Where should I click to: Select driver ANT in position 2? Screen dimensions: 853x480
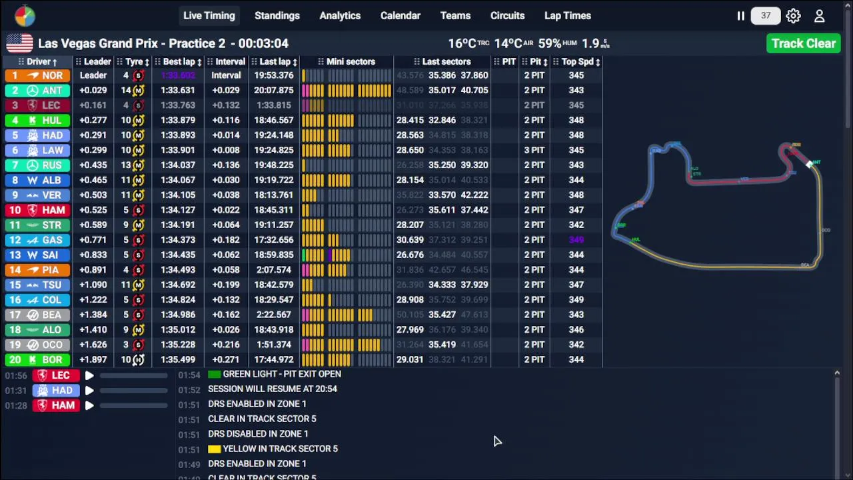(38, 90)
